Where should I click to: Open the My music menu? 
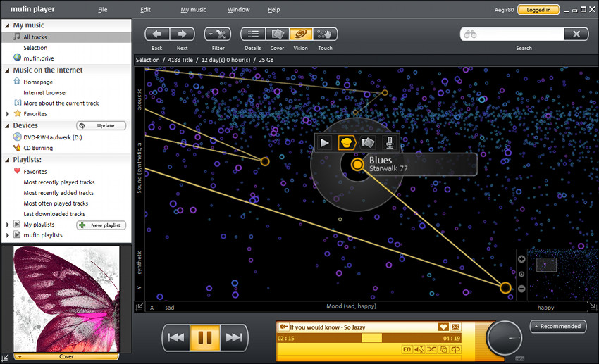coord(193,10)
